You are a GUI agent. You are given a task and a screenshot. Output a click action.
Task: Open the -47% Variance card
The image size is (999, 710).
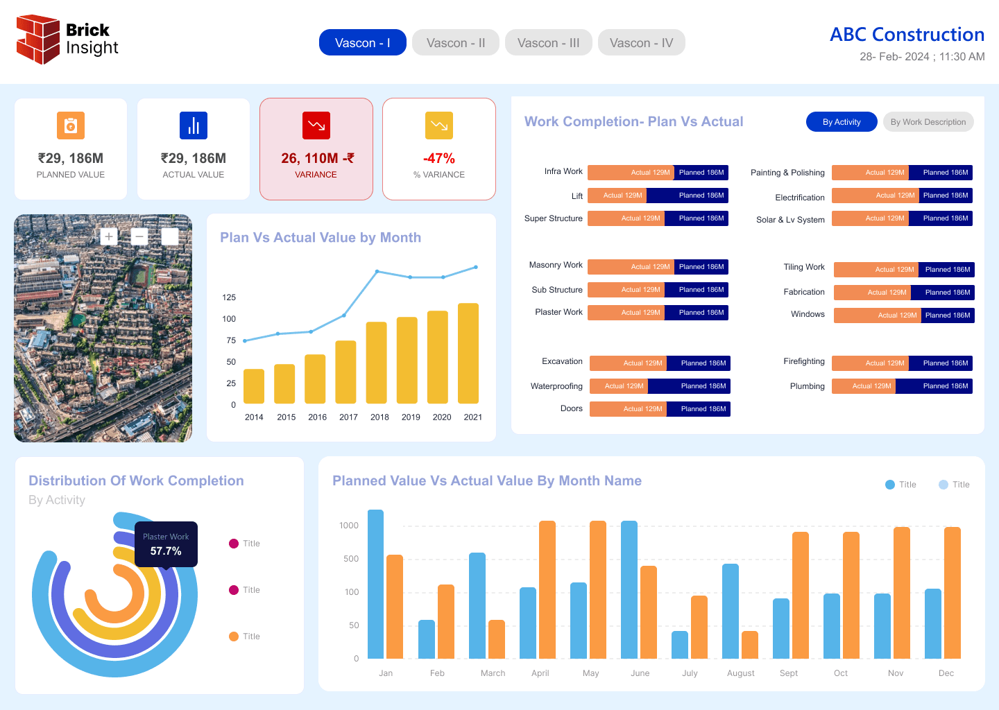439,149
